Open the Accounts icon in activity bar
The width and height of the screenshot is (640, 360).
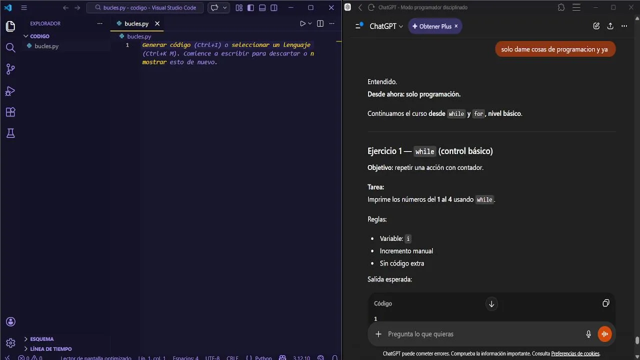point(10,322)
